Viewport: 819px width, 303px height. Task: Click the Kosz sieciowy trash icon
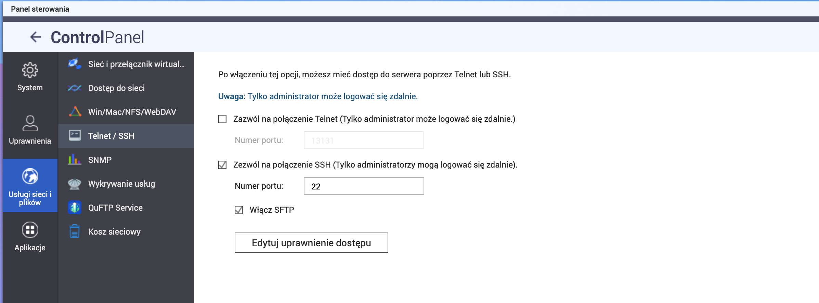pyautogui.click(x=75, y=232)
